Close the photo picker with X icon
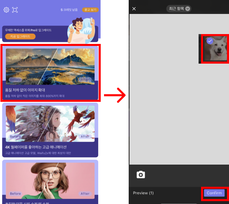Viewport: 229px width, 204px height. 134,9
